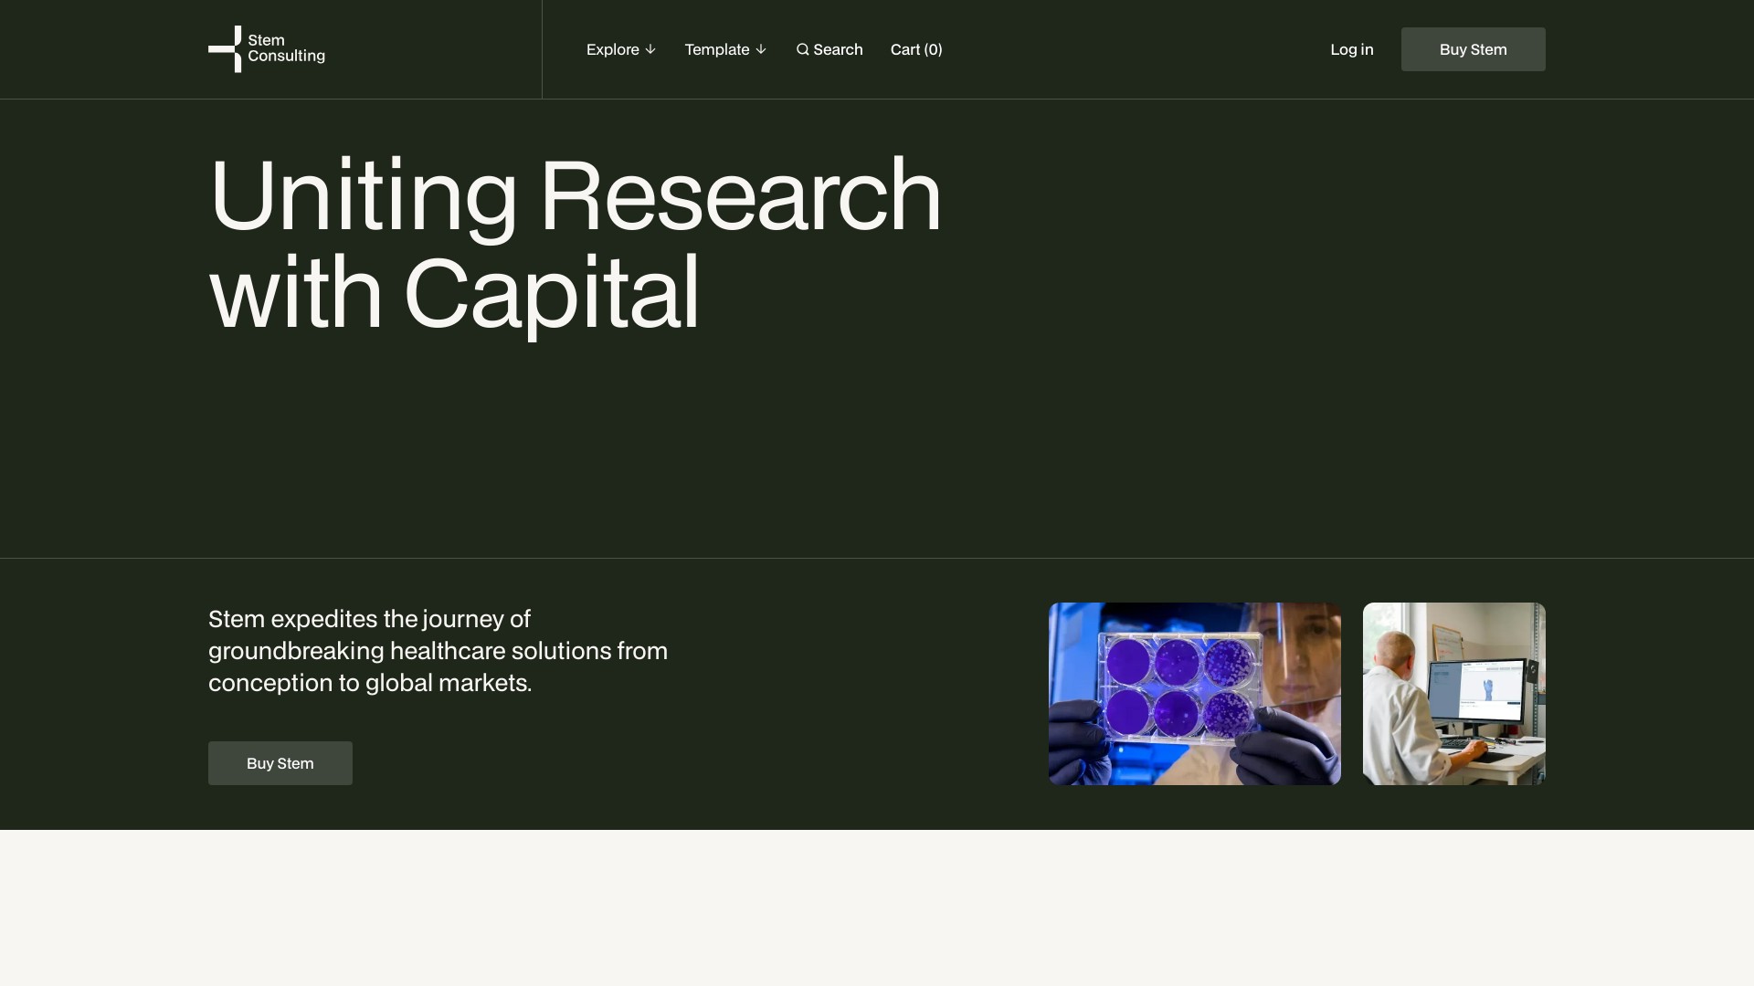Click the word 'Capital' in the heading
The height and width of the screenshot is (986, 1754).
coord(551,294)
